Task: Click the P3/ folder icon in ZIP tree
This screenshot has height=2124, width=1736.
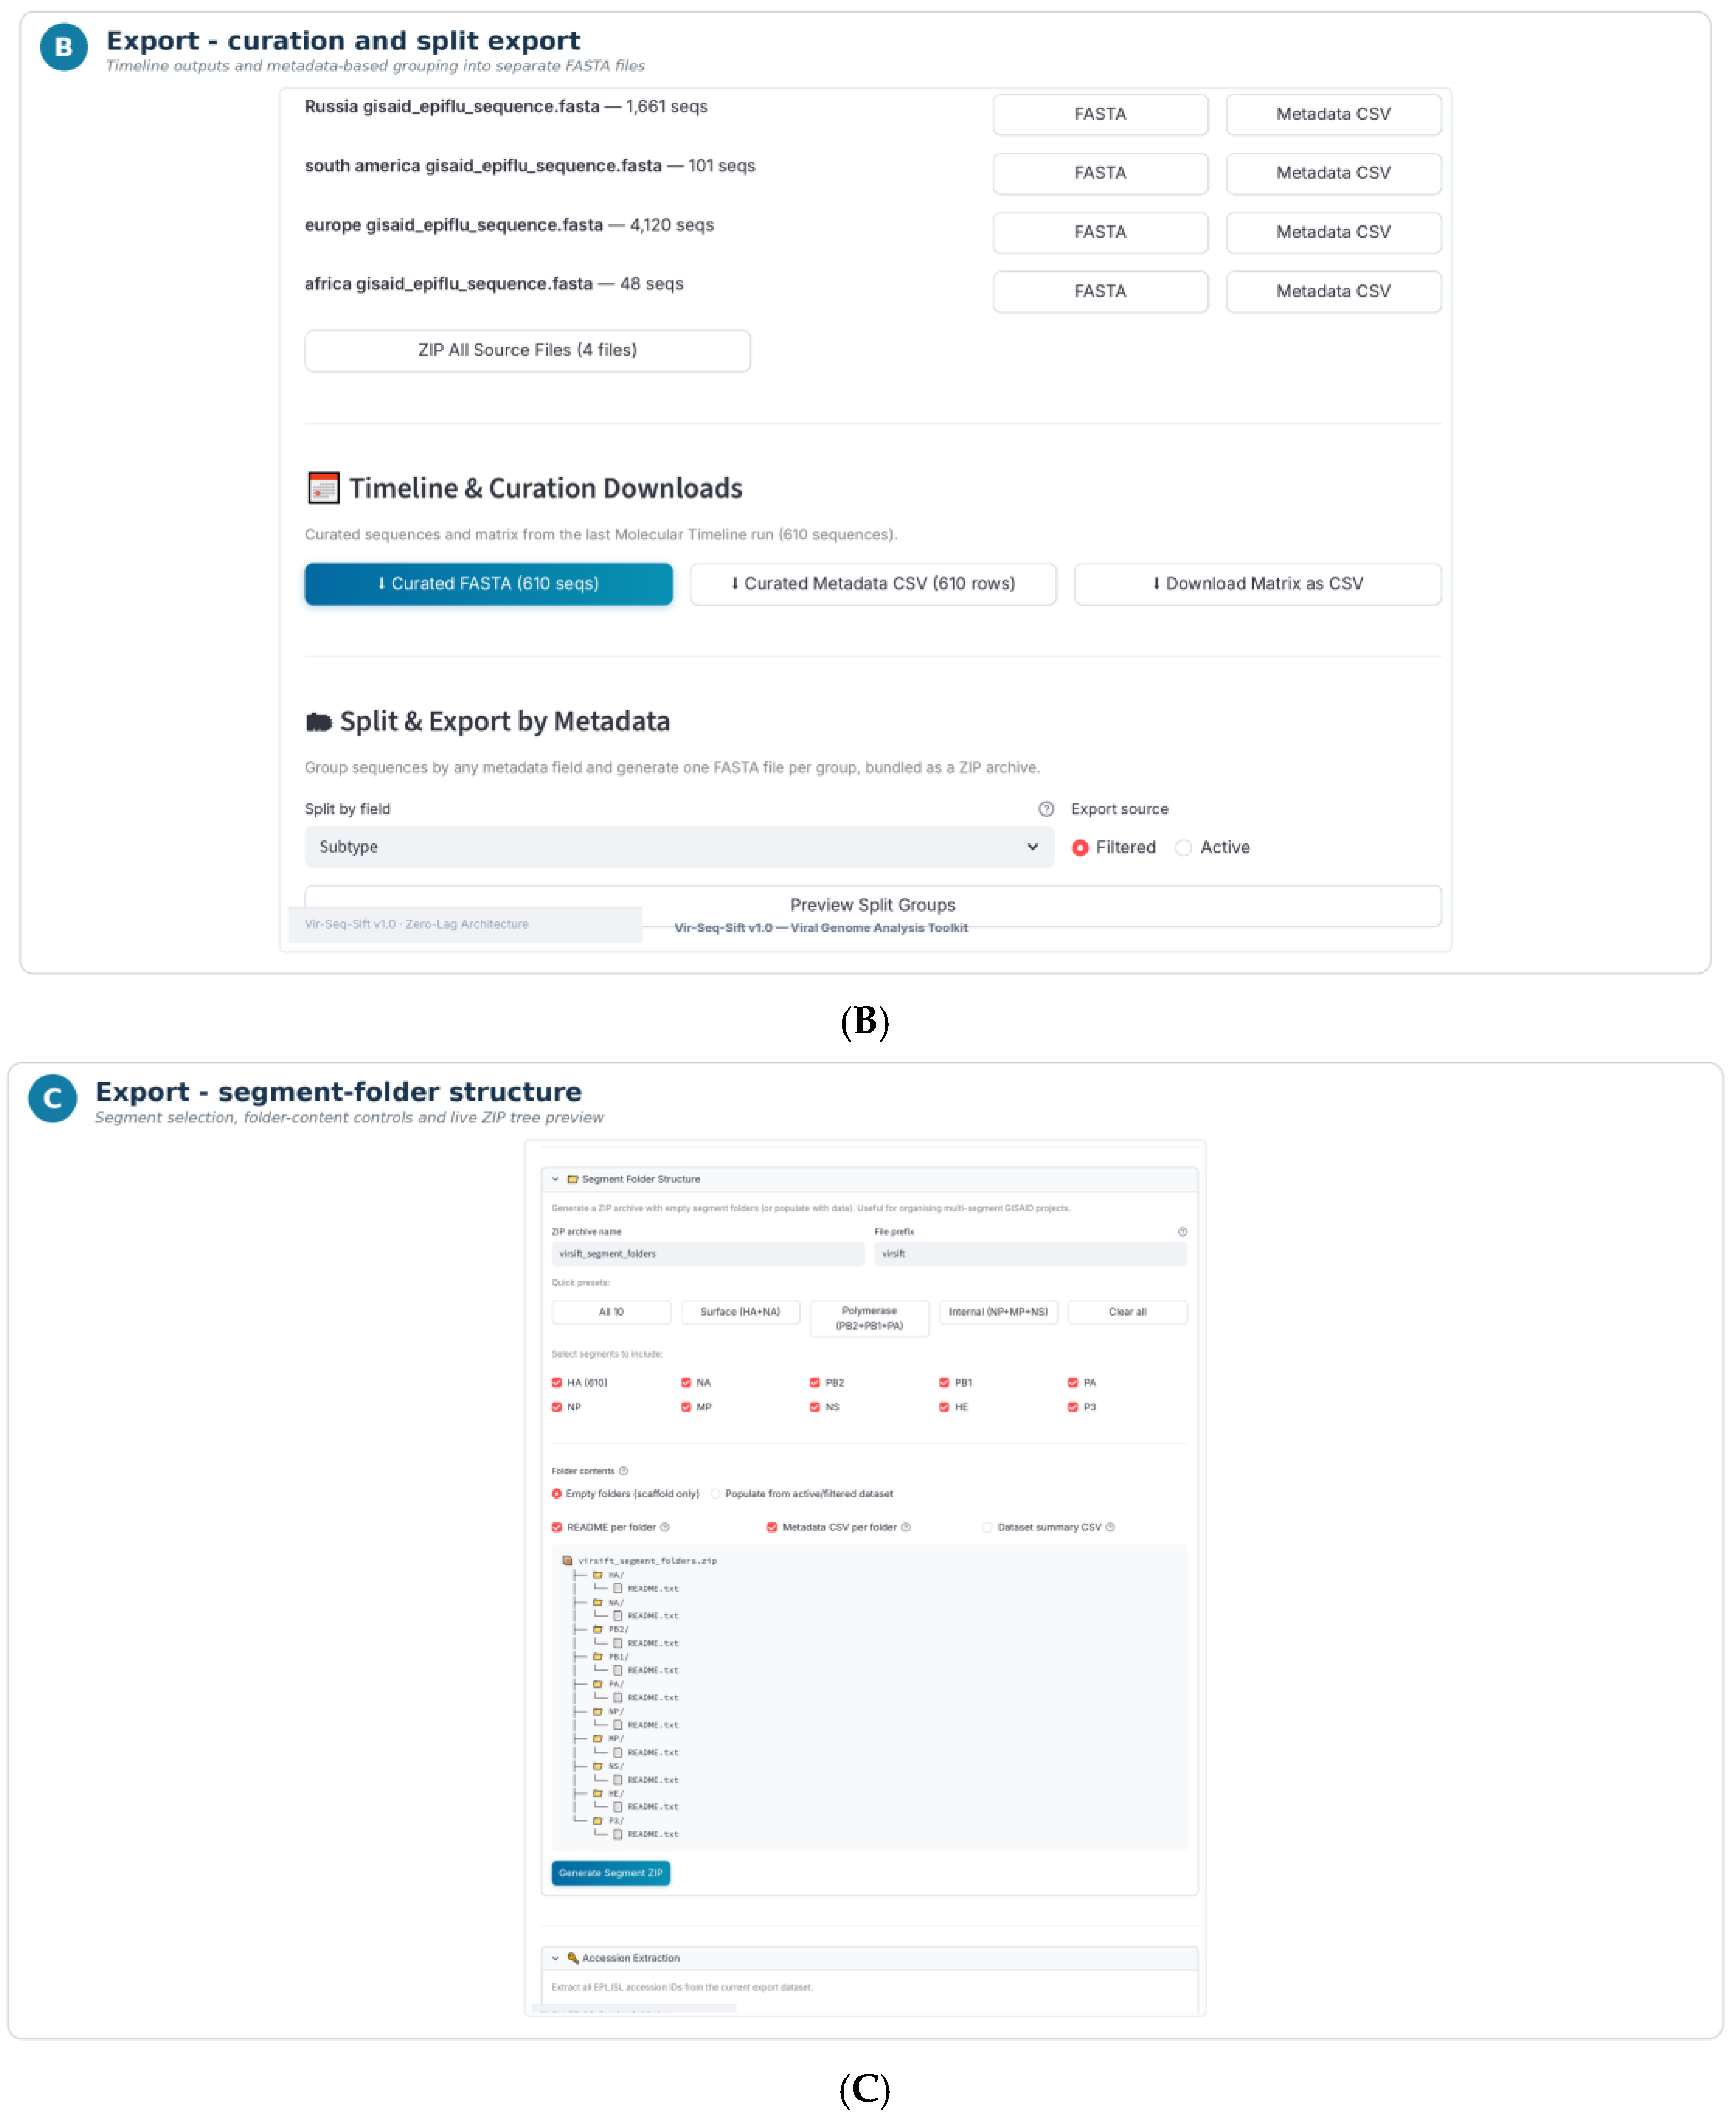Action: tap(598, 1821)
